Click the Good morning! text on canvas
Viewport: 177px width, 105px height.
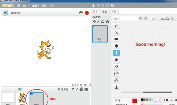[x=150, y=44]
